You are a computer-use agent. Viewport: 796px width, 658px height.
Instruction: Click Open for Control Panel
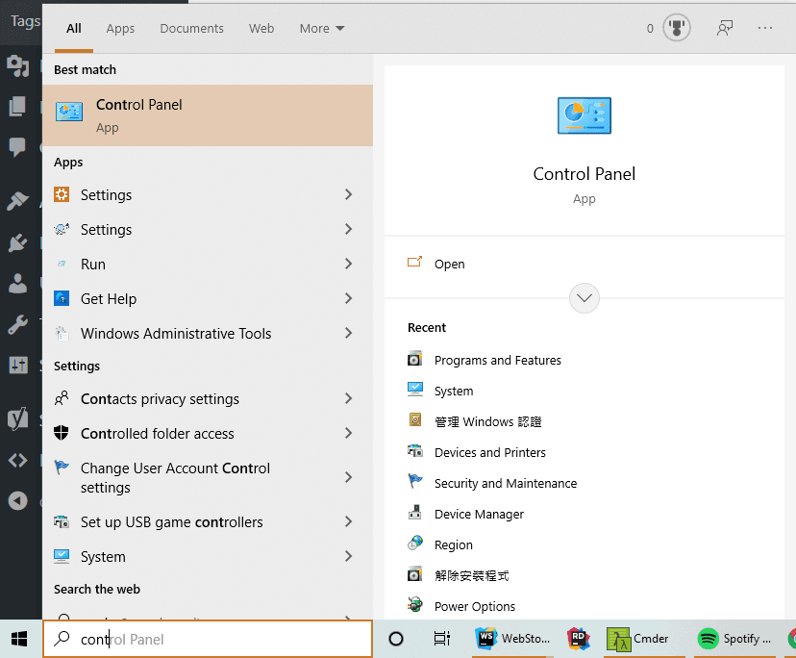449,265
